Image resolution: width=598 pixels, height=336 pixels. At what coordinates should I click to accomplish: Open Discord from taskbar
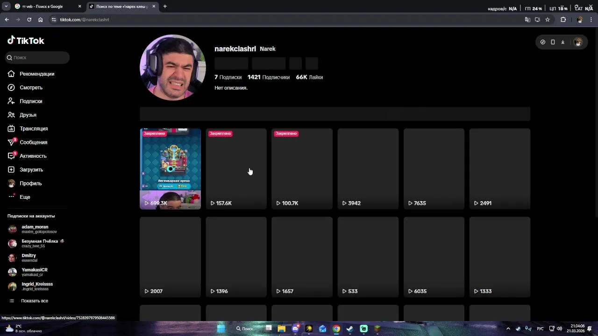(295, 329)
